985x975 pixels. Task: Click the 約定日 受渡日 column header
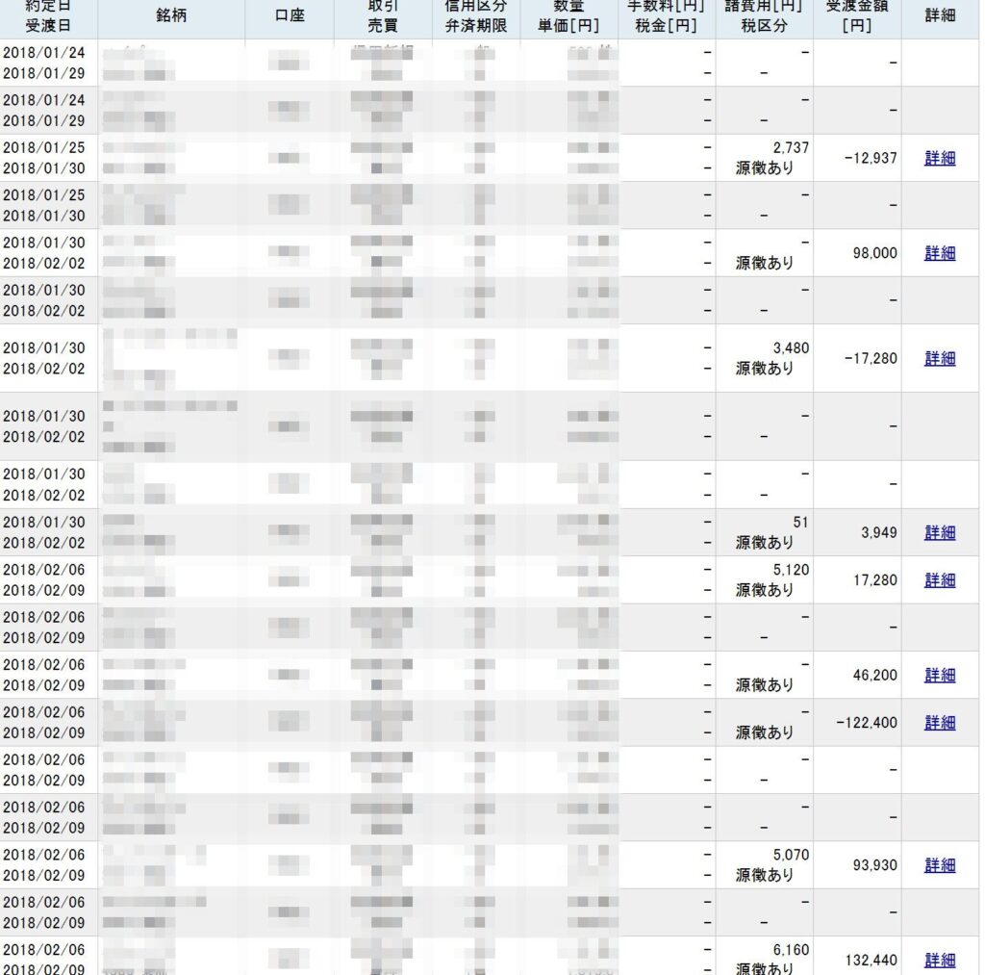48,15
